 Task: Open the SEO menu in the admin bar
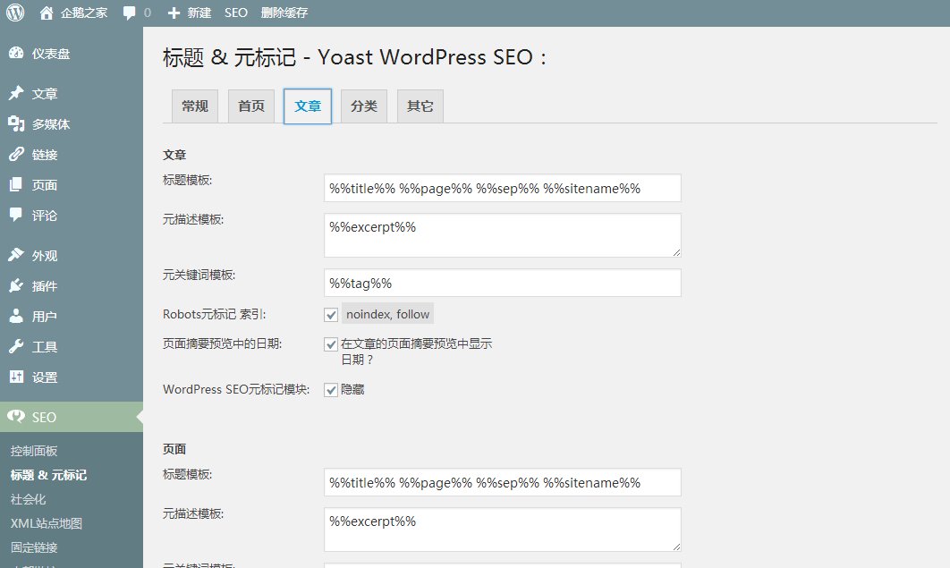point(235,13)
